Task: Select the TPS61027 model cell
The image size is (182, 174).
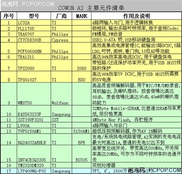Action: point(34,77)
